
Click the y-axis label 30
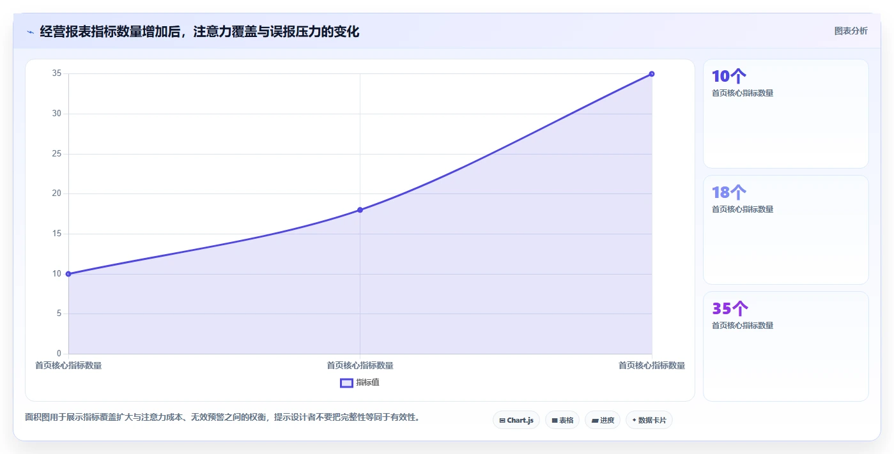(x=57, y=114)
